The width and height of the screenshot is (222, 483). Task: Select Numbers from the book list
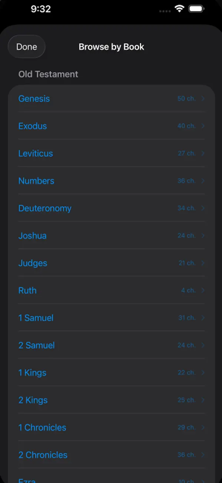36,181
